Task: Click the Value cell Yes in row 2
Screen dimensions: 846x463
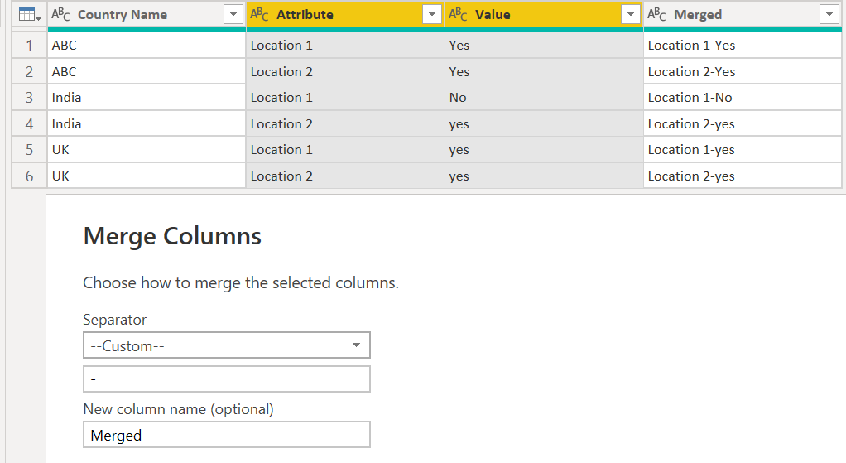Action: coord(544,71)
